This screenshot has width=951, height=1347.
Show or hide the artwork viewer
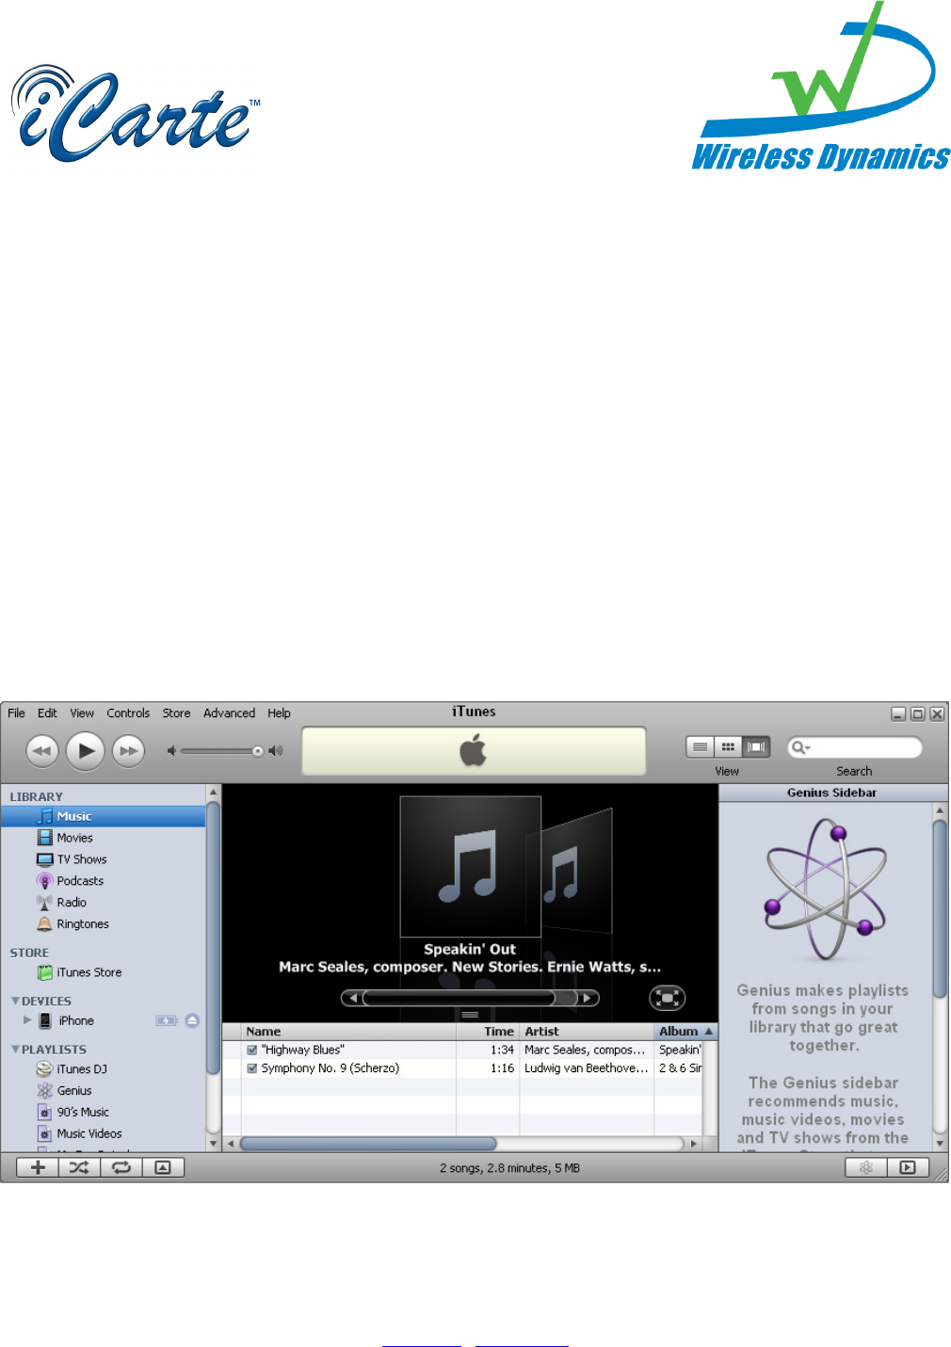coord(163,1167)
